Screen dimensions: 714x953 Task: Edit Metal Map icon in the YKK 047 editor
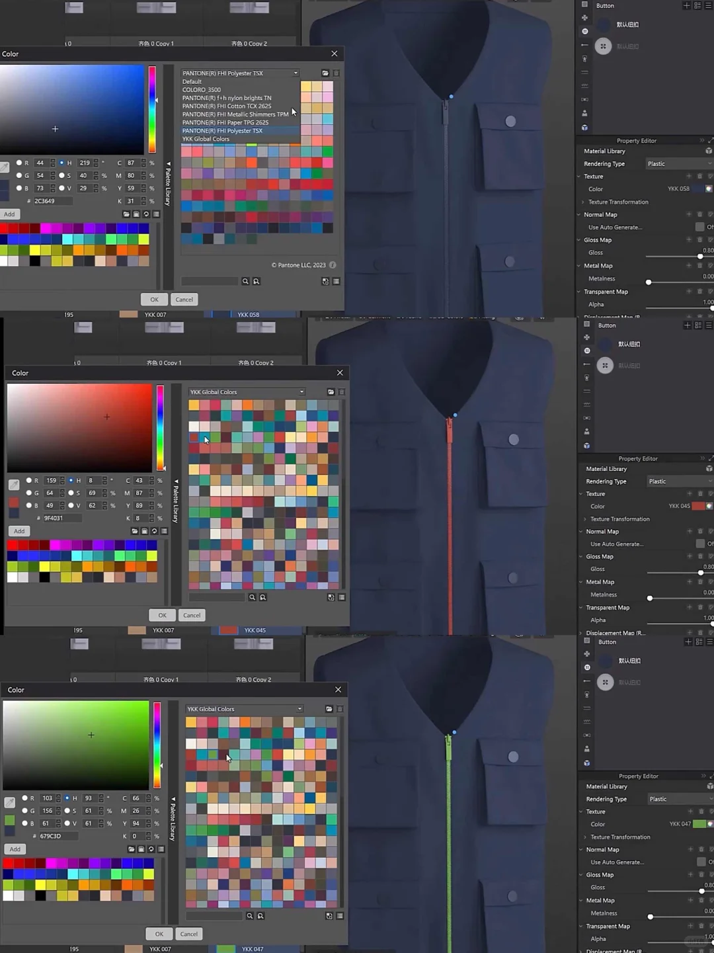tap(711, 900)
